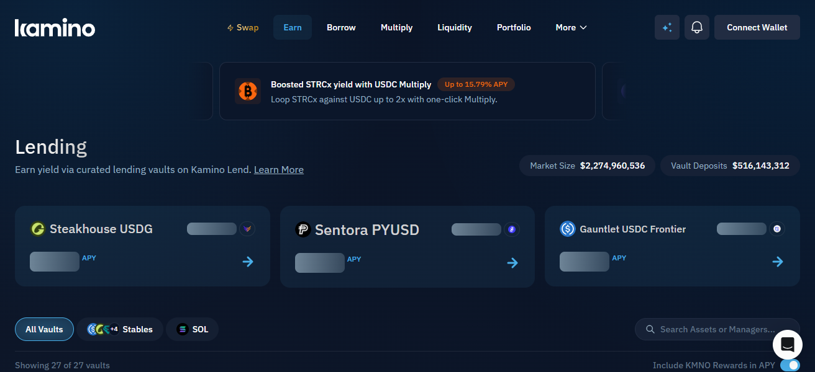Click the Search Assets or Managers field
815x372 pixels.
(717, 329)
